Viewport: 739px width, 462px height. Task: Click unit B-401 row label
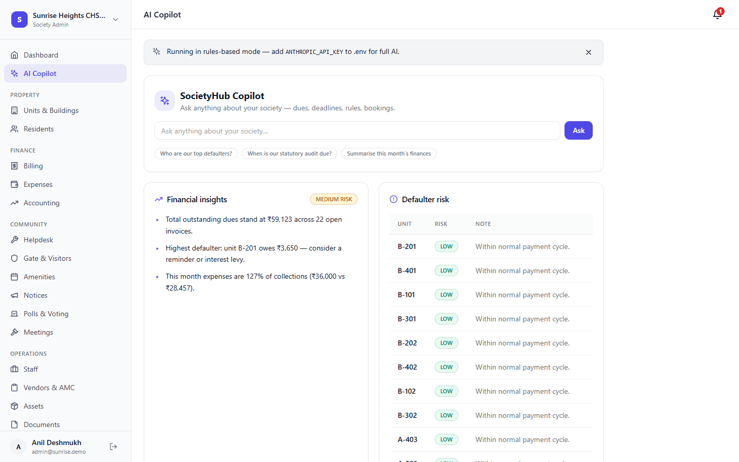point(407,271)
